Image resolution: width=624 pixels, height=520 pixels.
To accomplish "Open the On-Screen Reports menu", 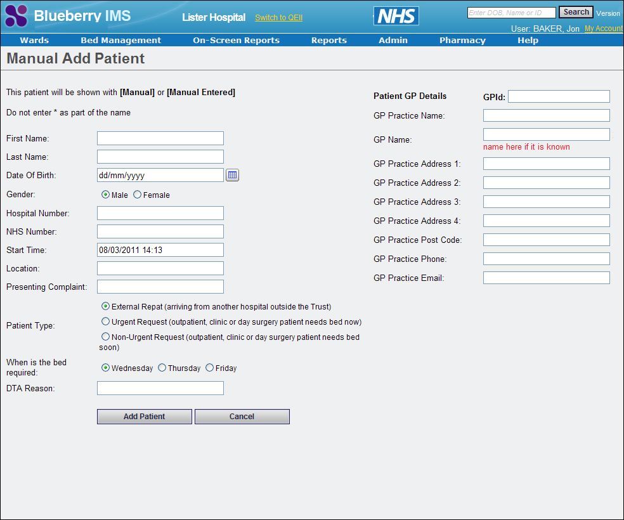I will (235, 40).
